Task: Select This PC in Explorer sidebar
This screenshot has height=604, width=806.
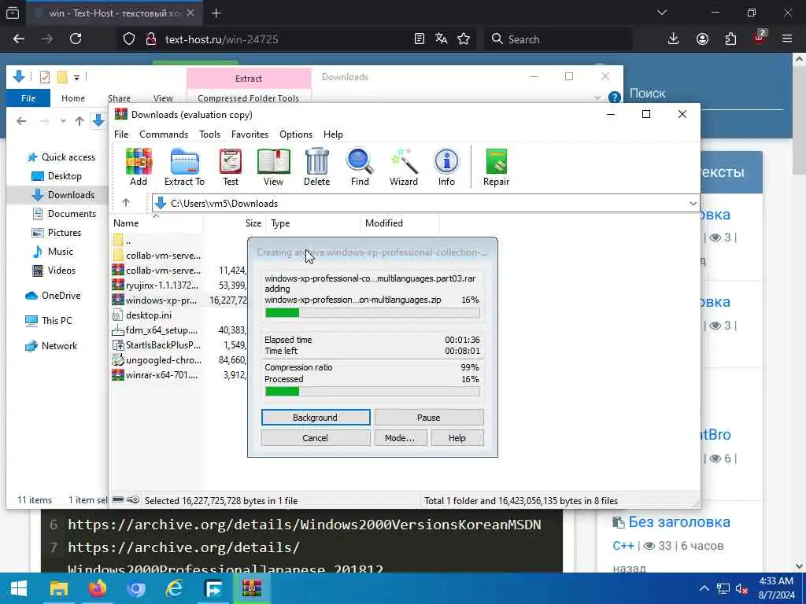Action: coord(57,321)
